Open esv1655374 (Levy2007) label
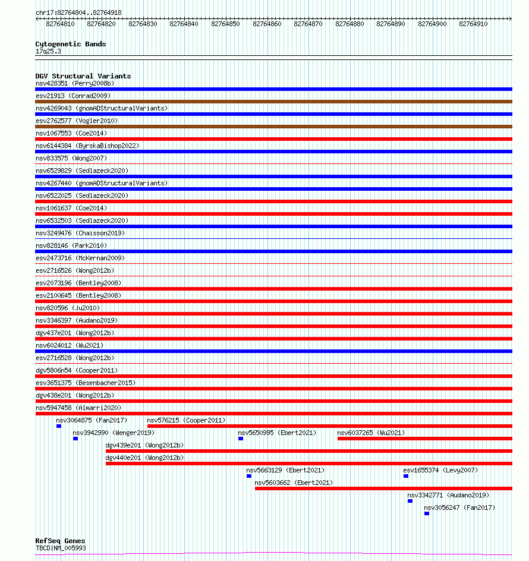Viewport: 529px width, 561px height. pyautogui.click(x=440, y=471)
